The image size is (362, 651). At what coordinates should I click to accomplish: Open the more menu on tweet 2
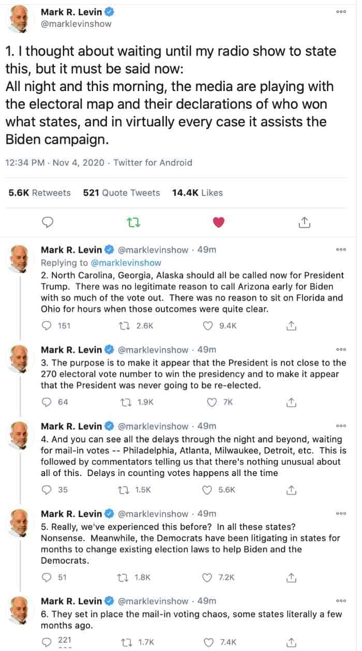click(x=341, y=250)
